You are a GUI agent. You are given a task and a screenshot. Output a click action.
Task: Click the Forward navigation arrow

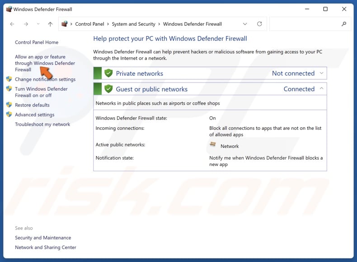point(26,24)
